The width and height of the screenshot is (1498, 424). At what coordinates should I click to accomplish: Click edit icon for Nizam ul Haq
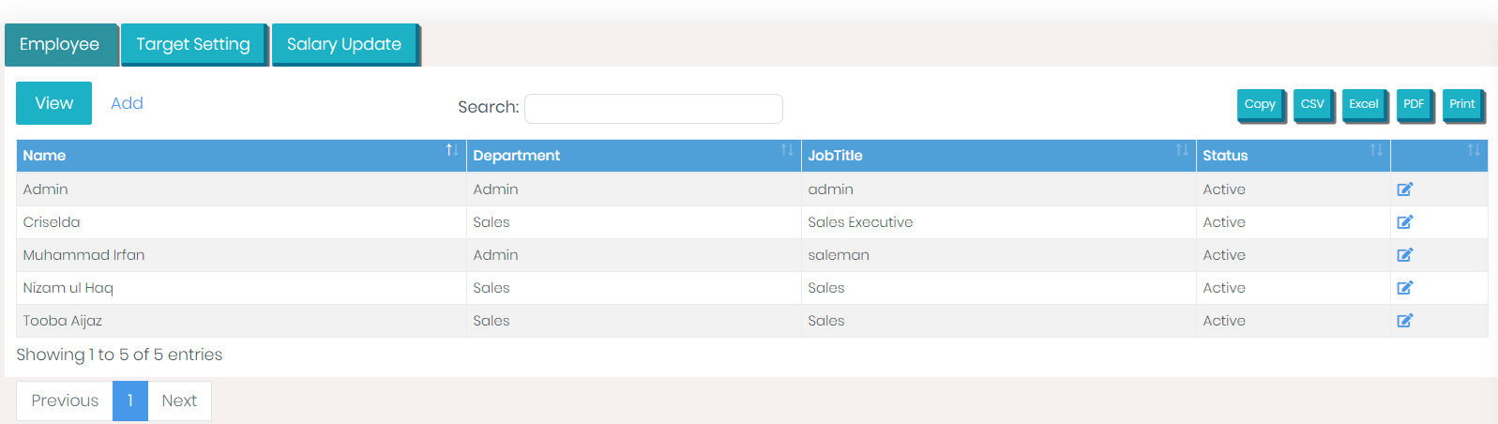(1404, 288)
